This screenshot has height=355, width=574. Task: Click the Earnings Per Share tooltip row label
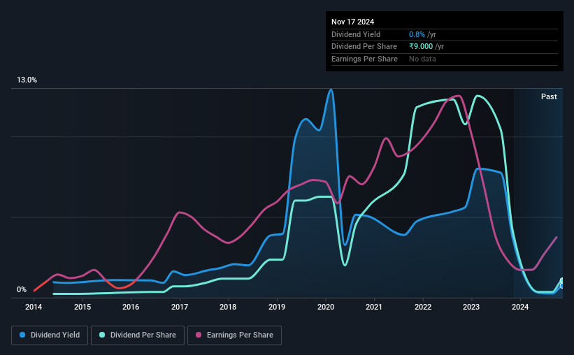point(364,59)
